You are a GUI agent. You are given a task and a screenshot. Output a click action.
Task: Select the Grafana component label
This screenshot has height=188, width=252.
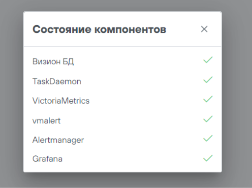[x=47, y=159]
